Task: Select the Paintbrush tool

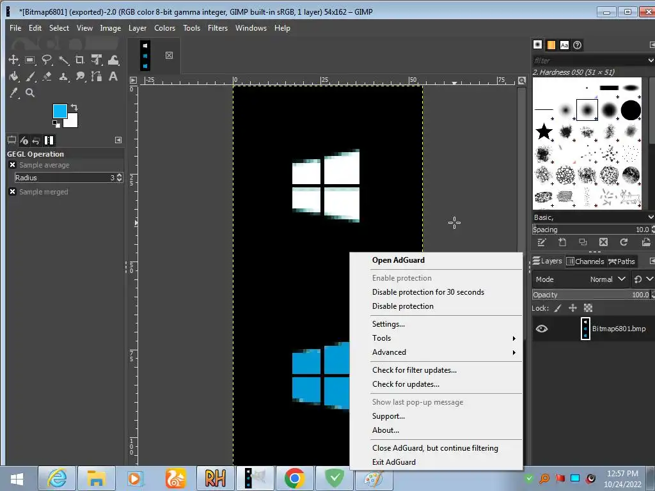Action: coord(29,77)
